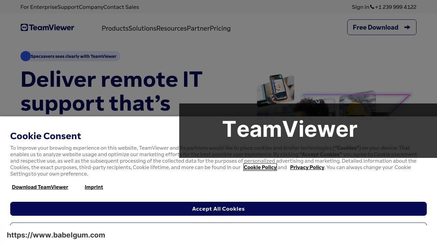This screenshot has width=437, height=245.
Task: Click Contact Sales in top bar
Action: click(x=121, y=7)
